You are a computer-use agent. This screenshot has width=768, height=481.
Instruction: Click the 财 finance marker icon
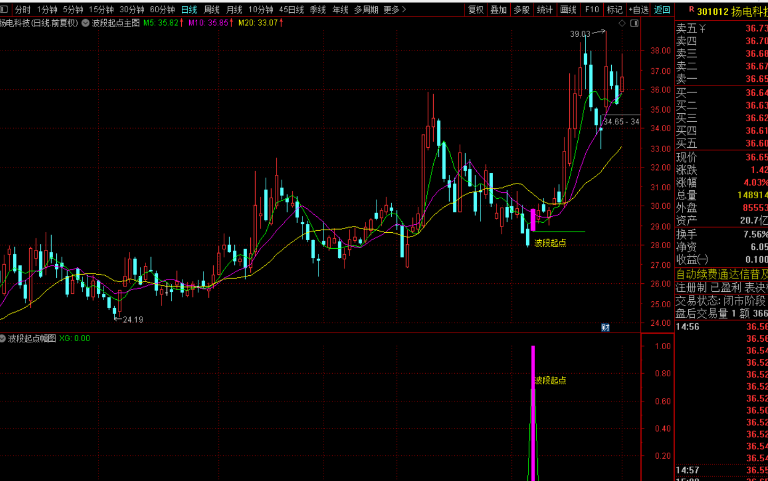pos(605,327)
